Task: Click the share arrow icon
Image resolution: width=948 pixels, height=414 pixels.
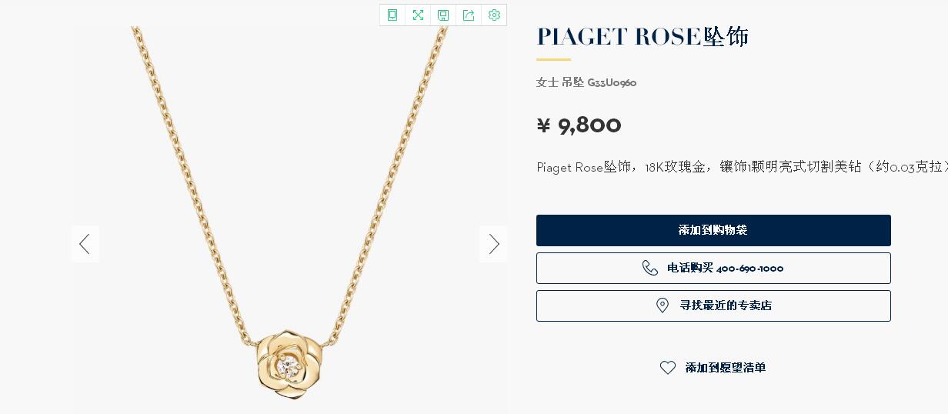Action: (469, 15)
